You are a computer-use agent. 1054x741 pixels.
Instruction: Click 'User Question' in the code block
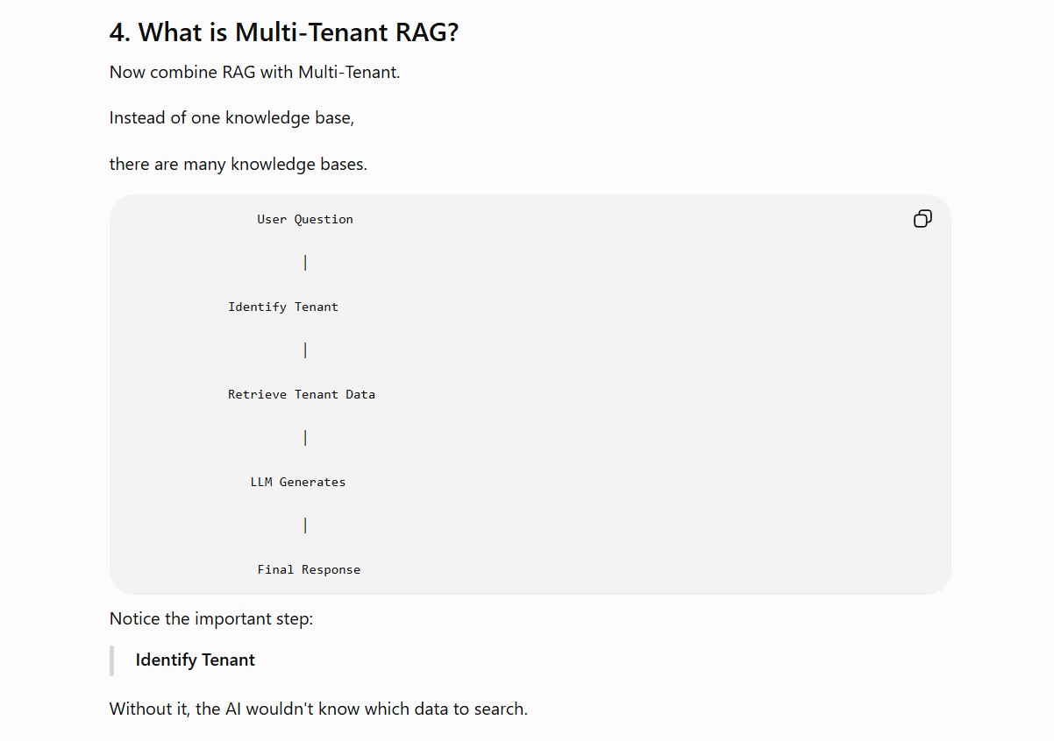pyautogui.click(x=305, y=219)
